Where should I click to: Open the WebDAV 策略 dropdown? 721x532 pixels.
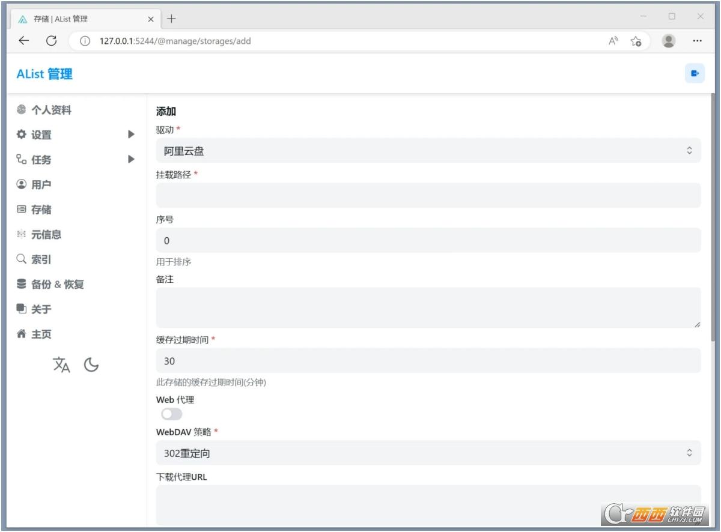(428, 453)
